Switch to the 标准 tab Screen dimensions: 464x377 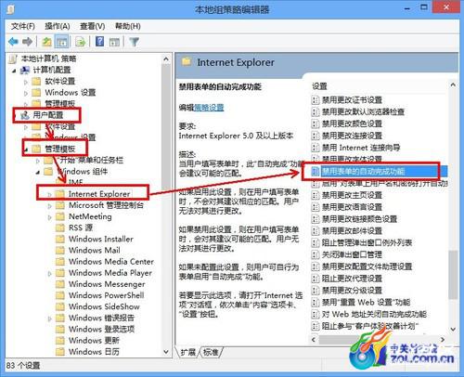pos(212,352)
